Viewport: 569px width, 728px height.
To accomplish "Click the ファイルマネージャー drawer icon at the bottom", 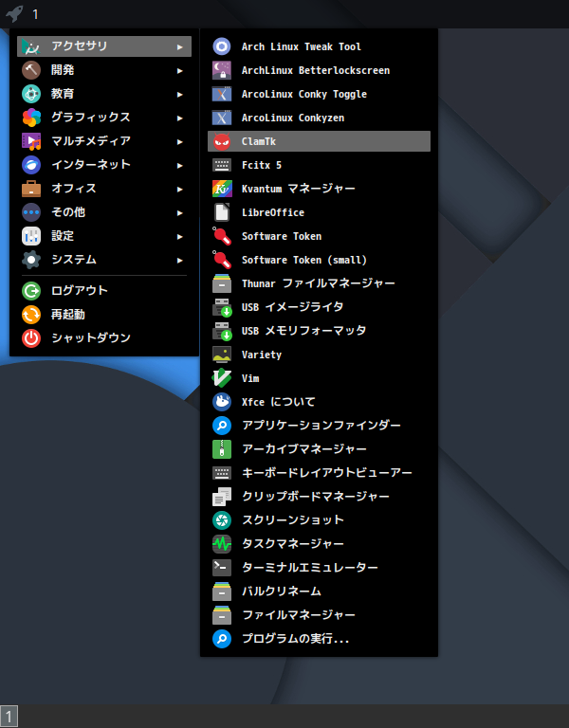I will pyautogui.click(x=222, y=614).
